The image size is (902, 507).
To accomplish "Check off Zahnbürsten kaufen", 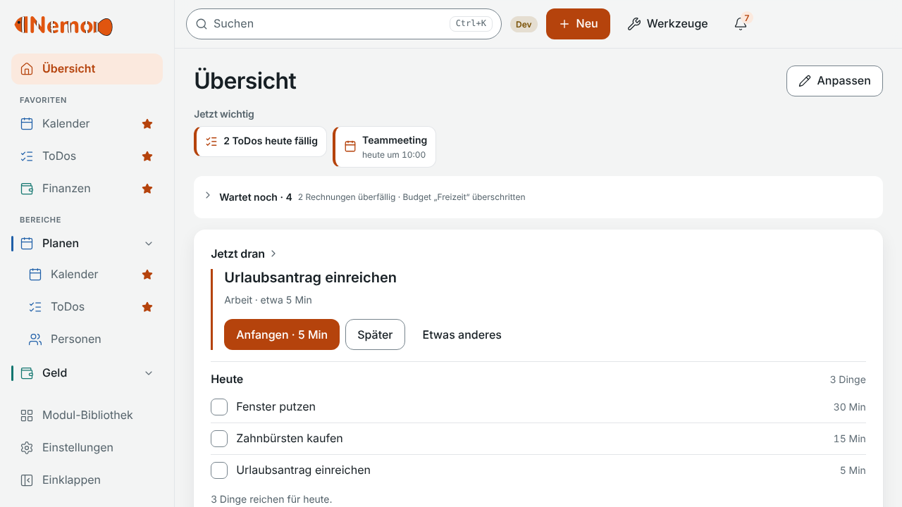I will click(x=219, y=439).
